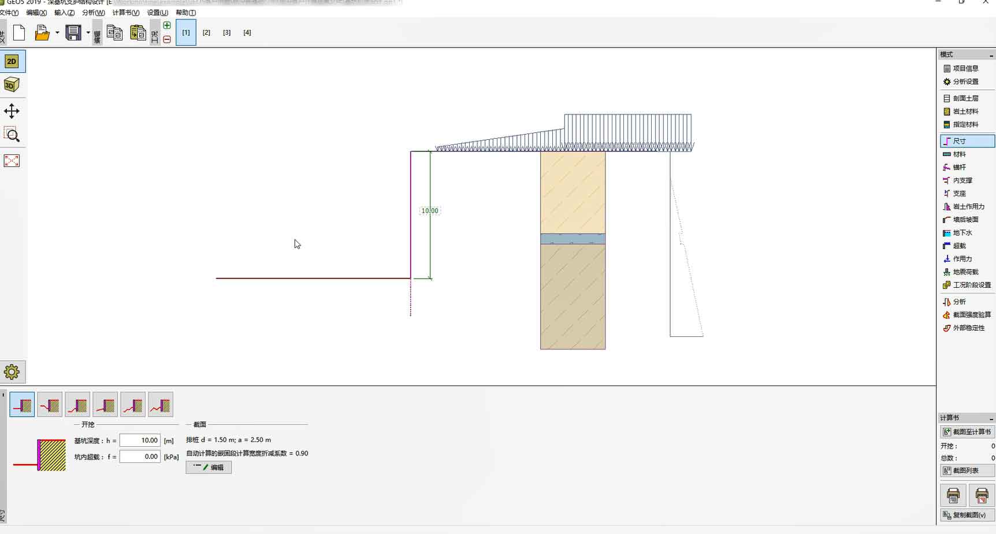Switch to the 3D view mode

coord(12,85)
